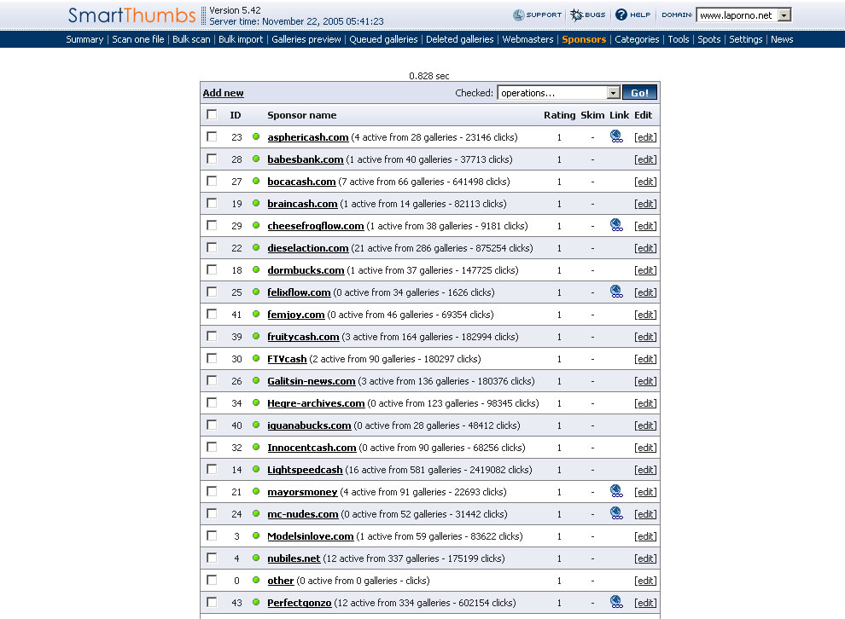Click green status dot for fruitycash.com
The image size is (845, 619).
pyautogui.click(x=256, y=336)
